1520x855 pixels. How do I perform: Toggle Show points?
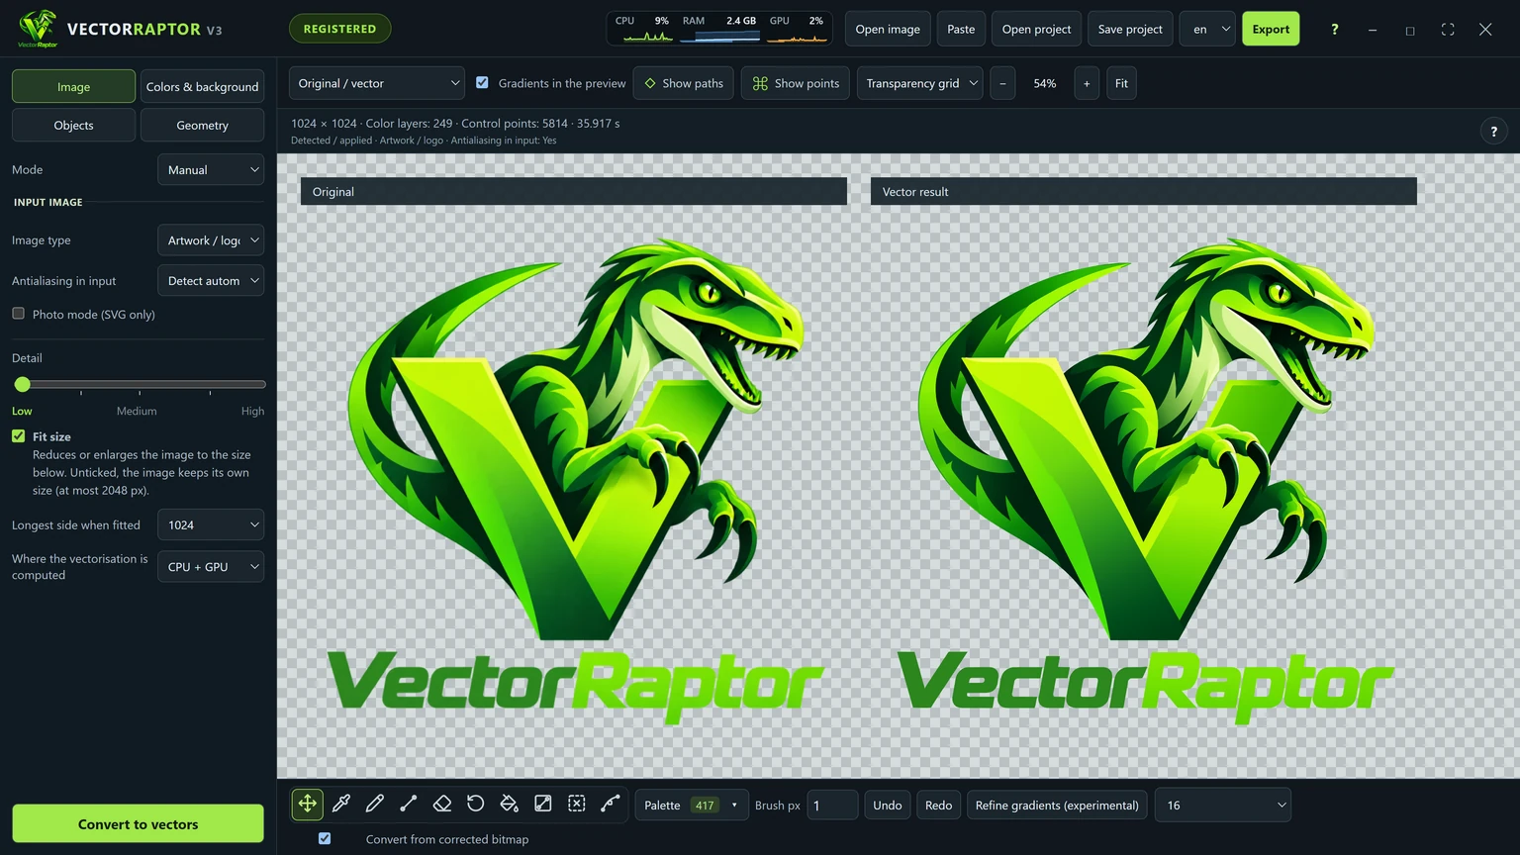(x=796, y=83)
